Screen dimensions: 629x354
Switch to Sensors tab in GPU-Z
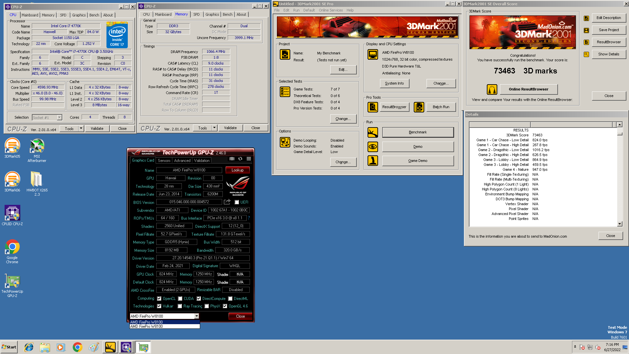pos(164,161)
